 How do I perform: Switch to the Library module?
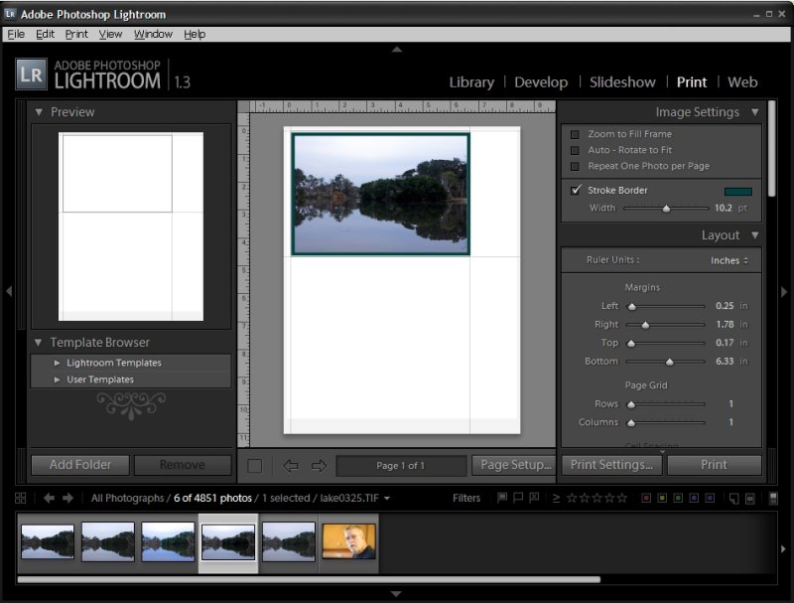[471, 82]
